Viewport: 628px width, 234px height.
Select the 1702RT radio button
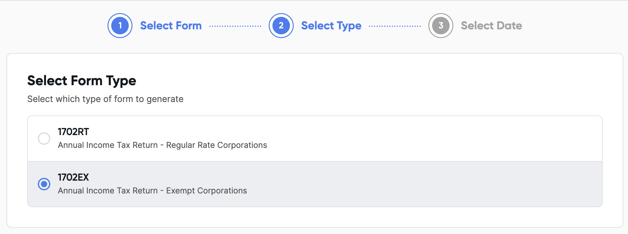click(44, 139)
